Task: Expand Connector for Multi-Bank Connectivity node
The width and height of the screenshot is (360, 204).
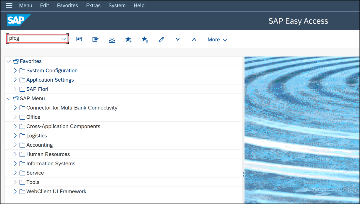Action: pos(15,108)
